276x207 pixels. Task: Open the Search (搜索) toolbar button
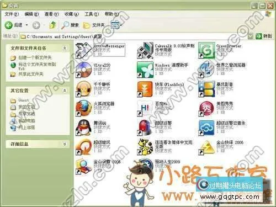coord(70,25)
